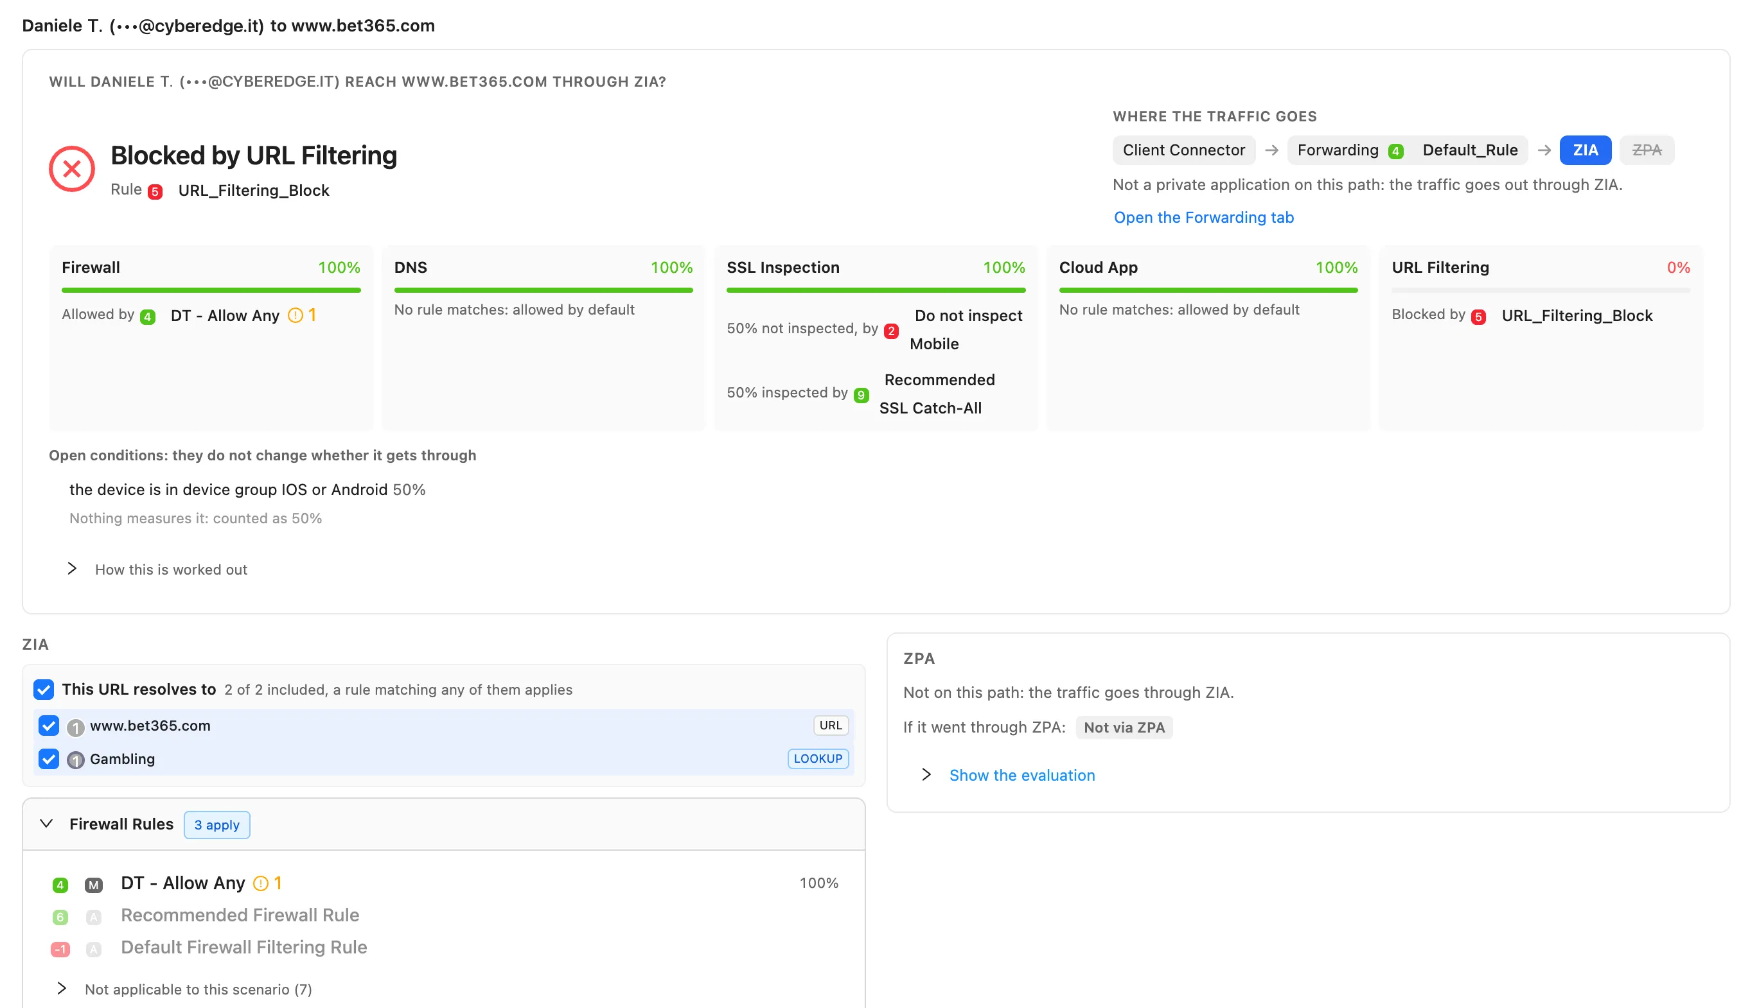This screenshot has height=1008, width=1750.
Task: Collapse the Firewall Rules section
Action: click(x=46, y=823)
